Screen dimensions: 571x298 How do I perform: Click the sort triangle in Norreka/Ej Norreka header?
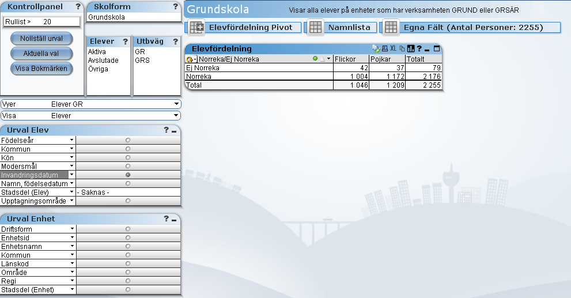(322, 59)
